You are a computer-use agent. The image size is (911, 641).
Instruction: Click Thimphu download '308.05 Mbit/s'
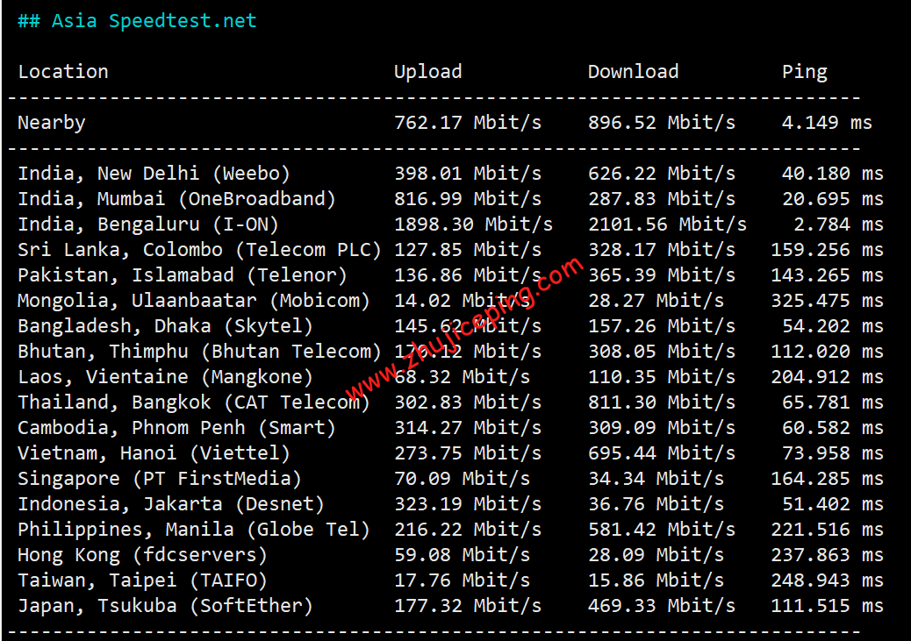click(x=662, y=352)
